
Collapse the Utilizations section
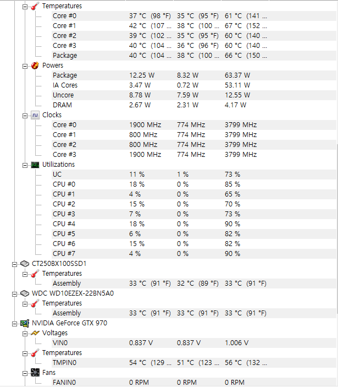point(25,165)
